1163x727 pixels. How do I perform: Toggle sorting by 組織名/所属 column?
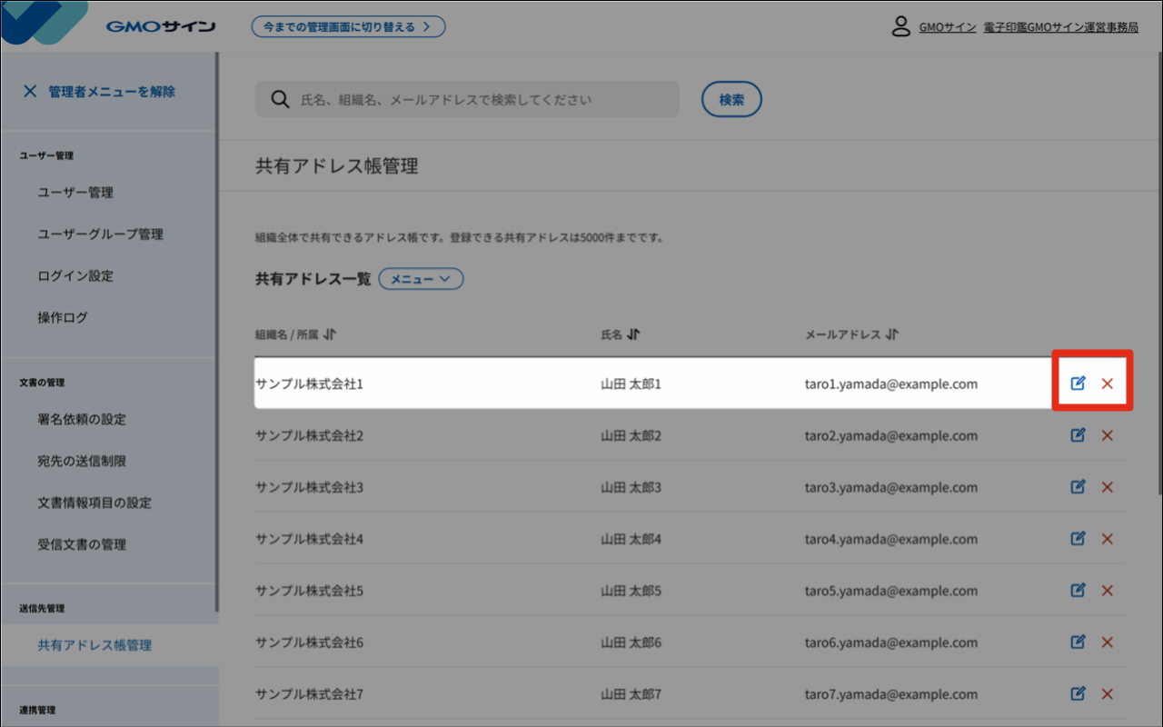[x=329, y=334]
